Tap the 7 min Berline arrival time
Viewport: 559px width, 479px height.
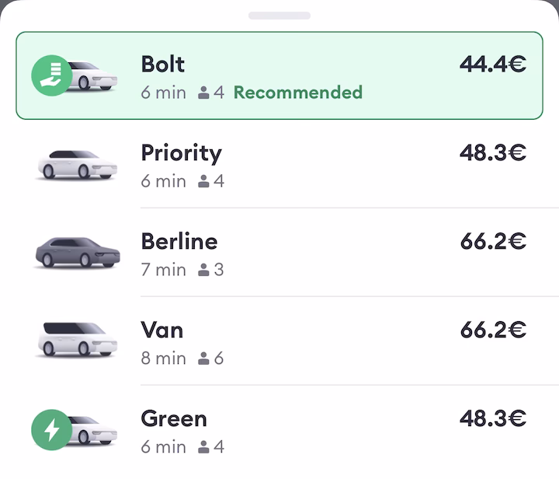pos(163,270)
